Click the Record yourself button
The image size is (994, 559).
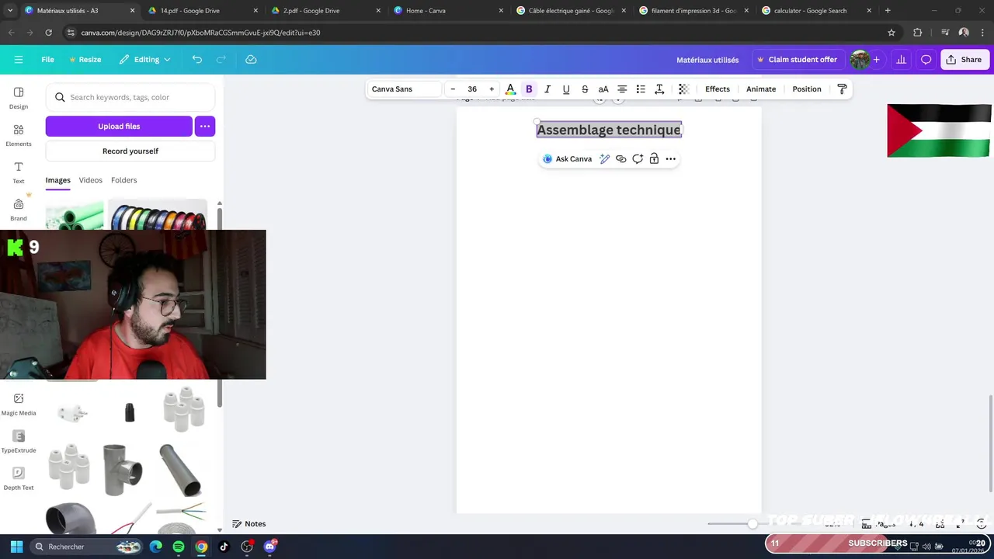[x=130, y=151]
